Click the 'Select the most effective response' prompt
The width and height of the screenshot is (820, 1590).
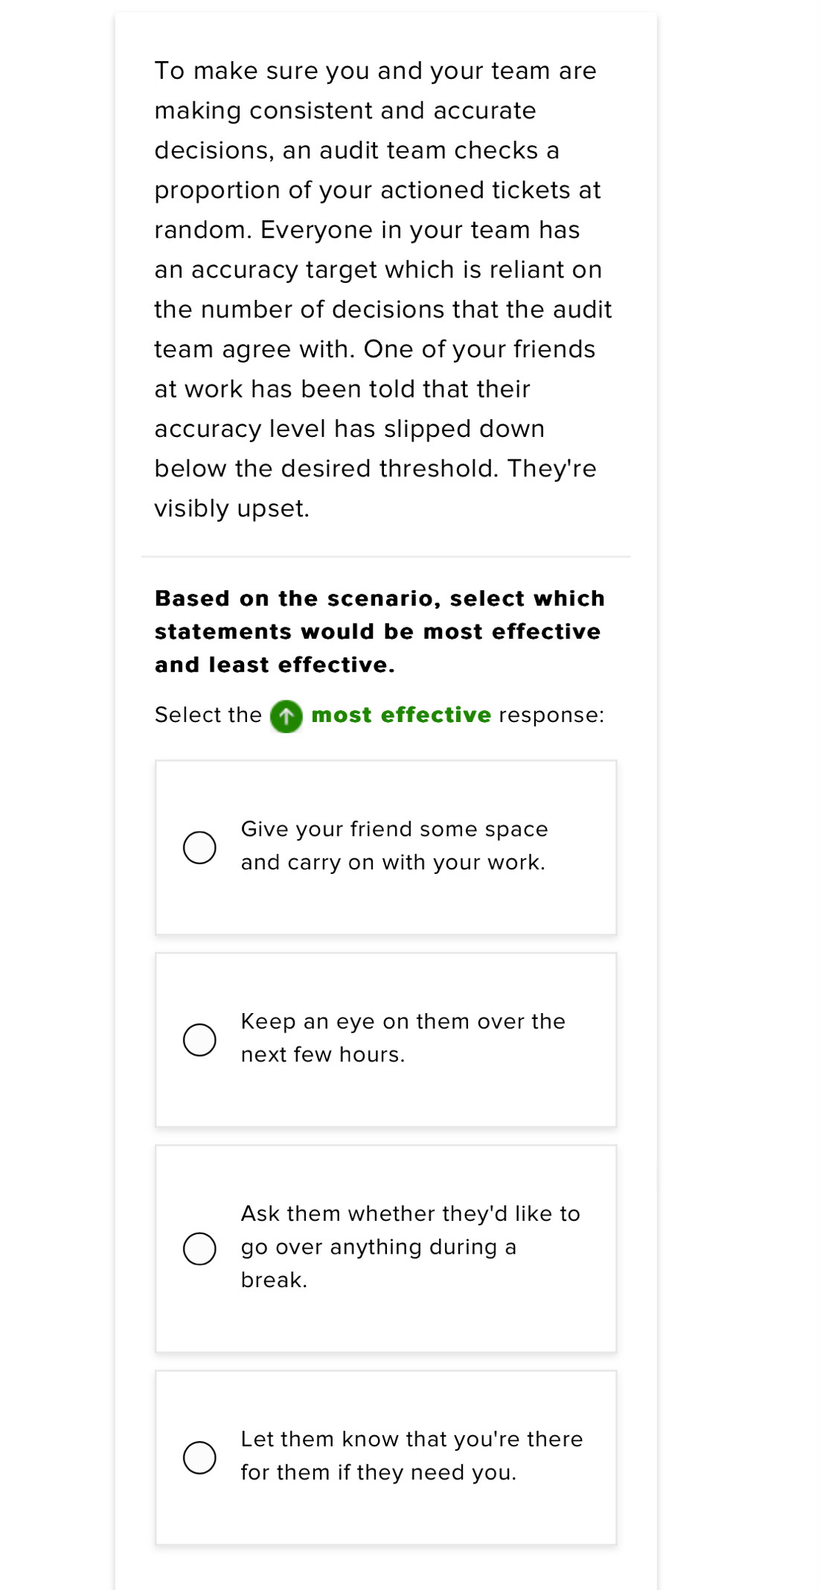379,715
